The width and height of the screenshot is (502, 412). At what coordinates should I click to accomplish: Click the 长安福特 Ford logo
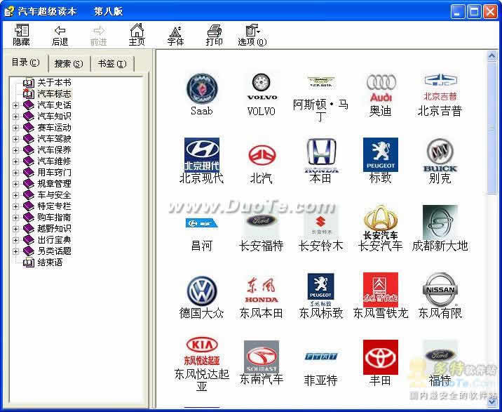(262, 220)
